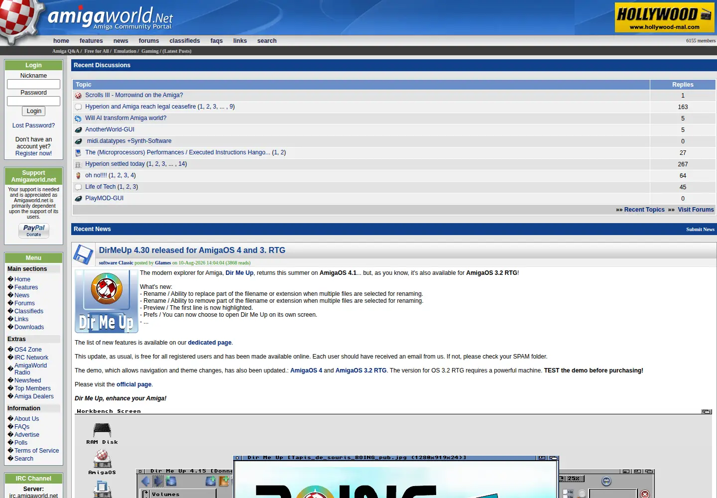The height and width of the screenshot is (498, 717).
Task: Click the Replies column header
Action: click(683, 85)
